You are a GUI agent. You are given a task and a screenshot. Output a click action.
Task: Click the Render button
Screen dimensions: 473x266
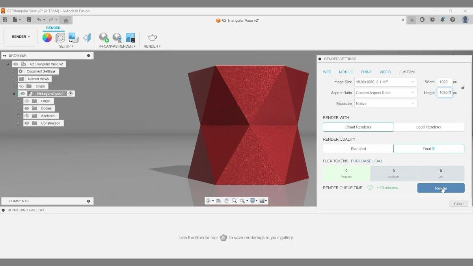tap(440, 188)
